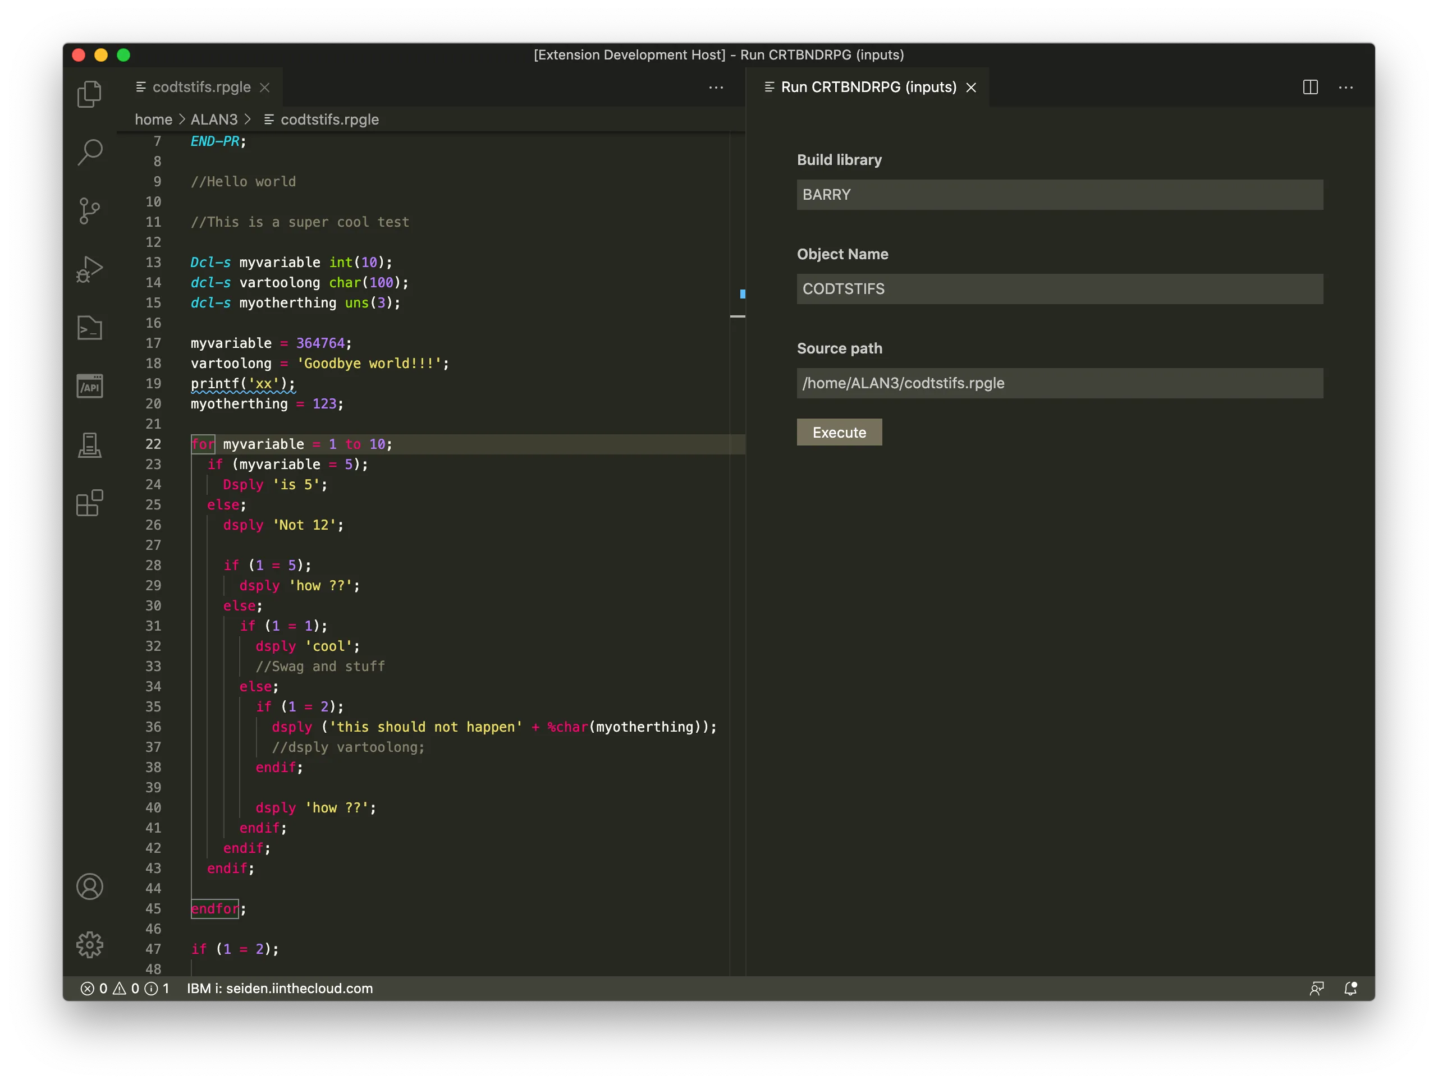Click the //dsply vartoolong; comment
This screenshot has width=1438, height=1084.
coord(349,747)
